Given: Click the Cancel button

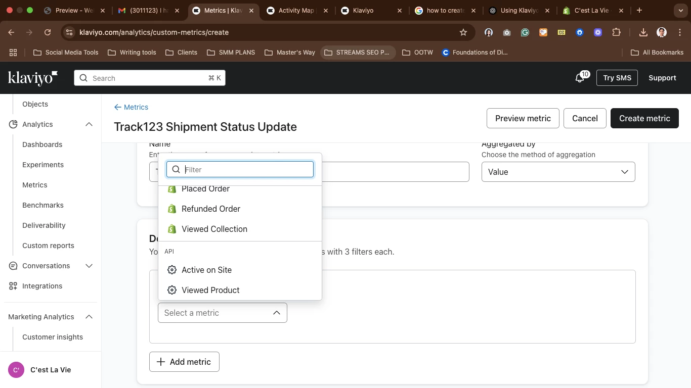Looking at the screenshot, I should pyautogui.click(x=585, y=118).
